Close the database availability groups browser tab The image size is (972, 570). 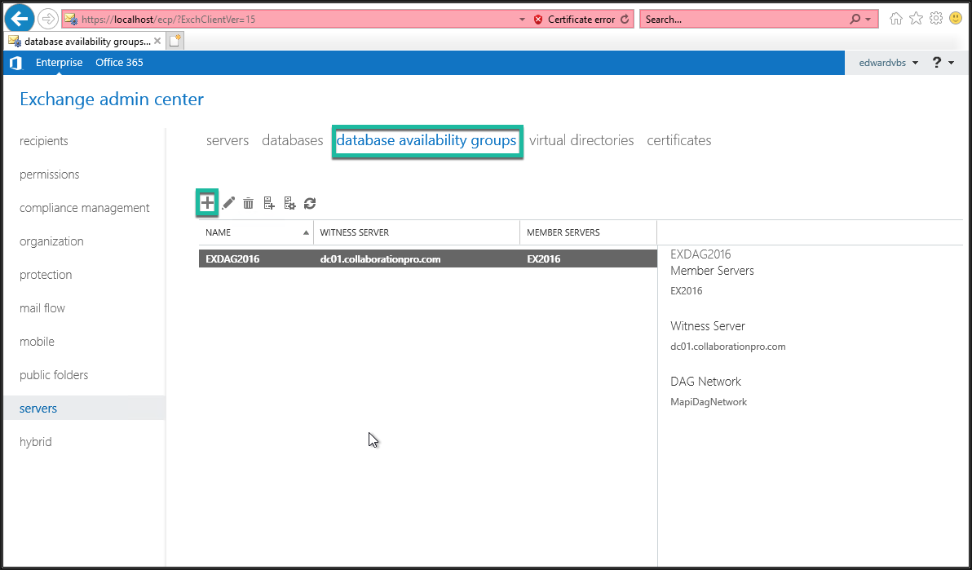[x=157, y=41]
